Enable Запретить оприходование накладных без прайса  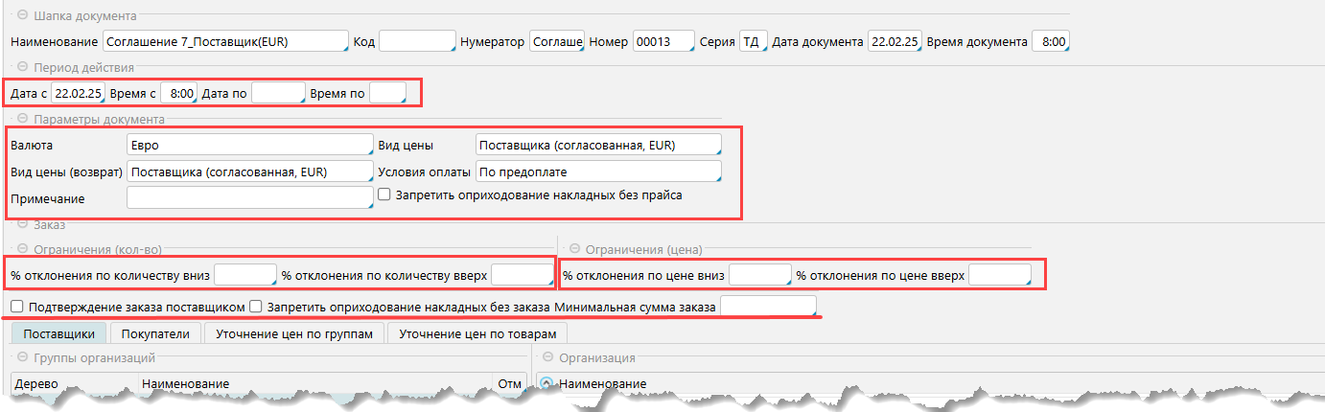click(x=384, y=195)
